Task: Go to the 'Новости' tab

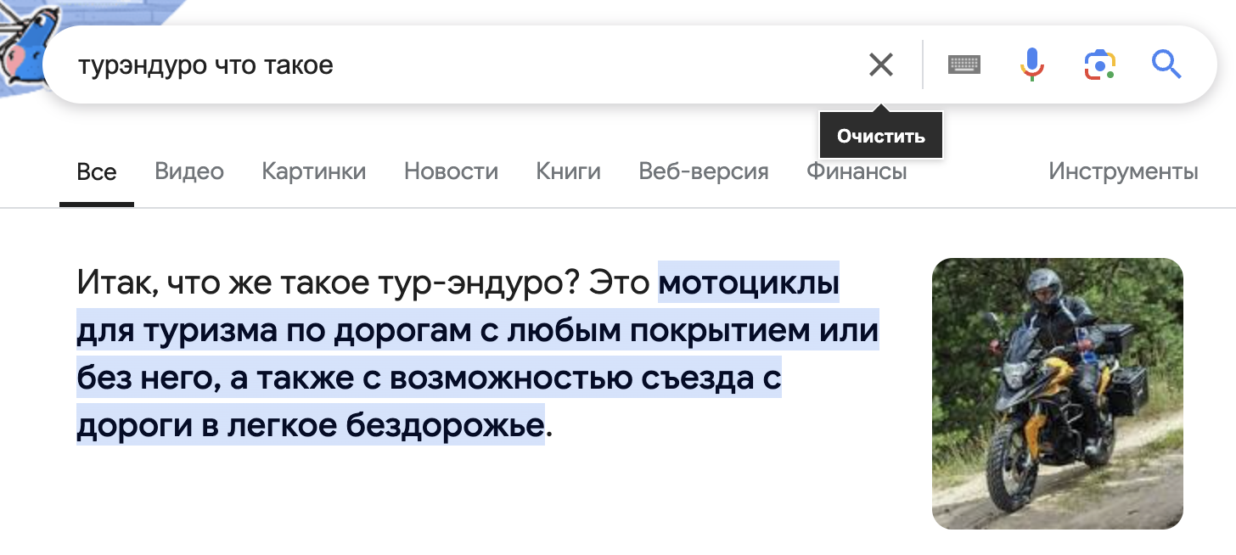Action: [x=451, y=172]
